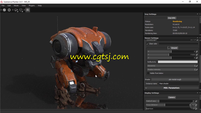The height and width of the screenshot is (113, 201).
Task: Select the 3D cube viewport mode icon
Action: 21,10
